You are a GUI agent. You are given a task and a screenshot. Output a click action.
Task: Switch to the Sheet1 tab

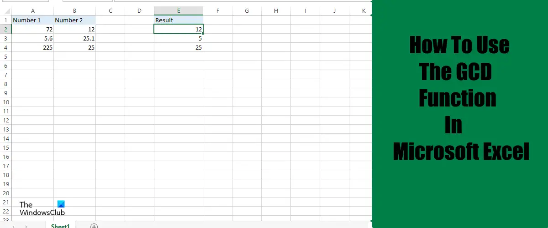[x=60, y=226]
